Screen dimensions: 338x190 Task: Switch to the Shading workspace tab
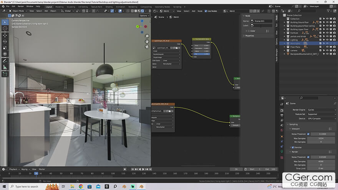pyautogui.click(x=109, y=7)
